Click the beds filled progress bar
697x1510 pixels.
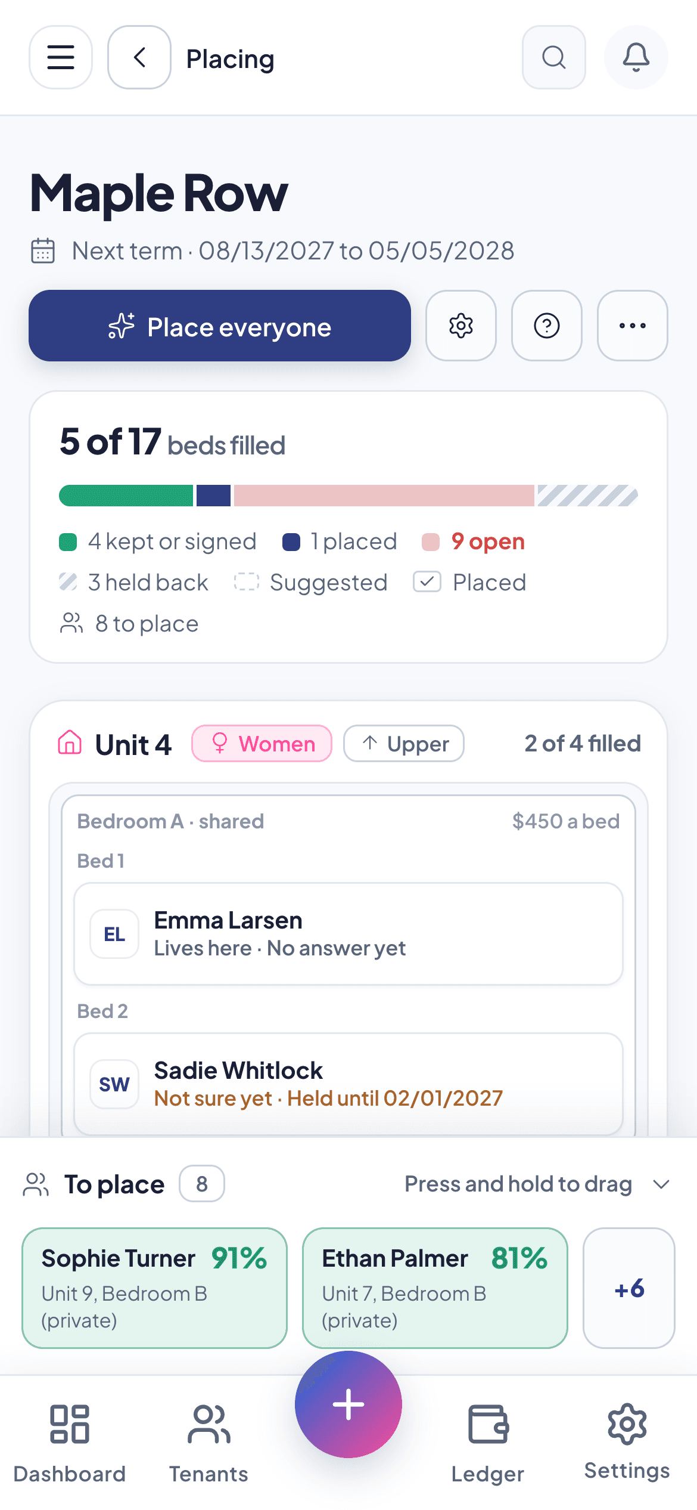348,496
